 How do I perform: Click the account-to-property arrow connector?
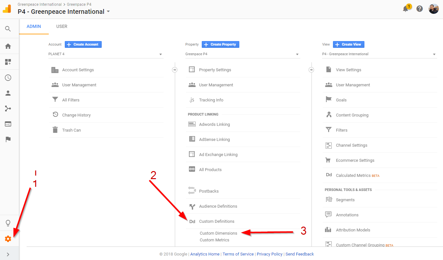pyautogui.click(x=175, y=70)
